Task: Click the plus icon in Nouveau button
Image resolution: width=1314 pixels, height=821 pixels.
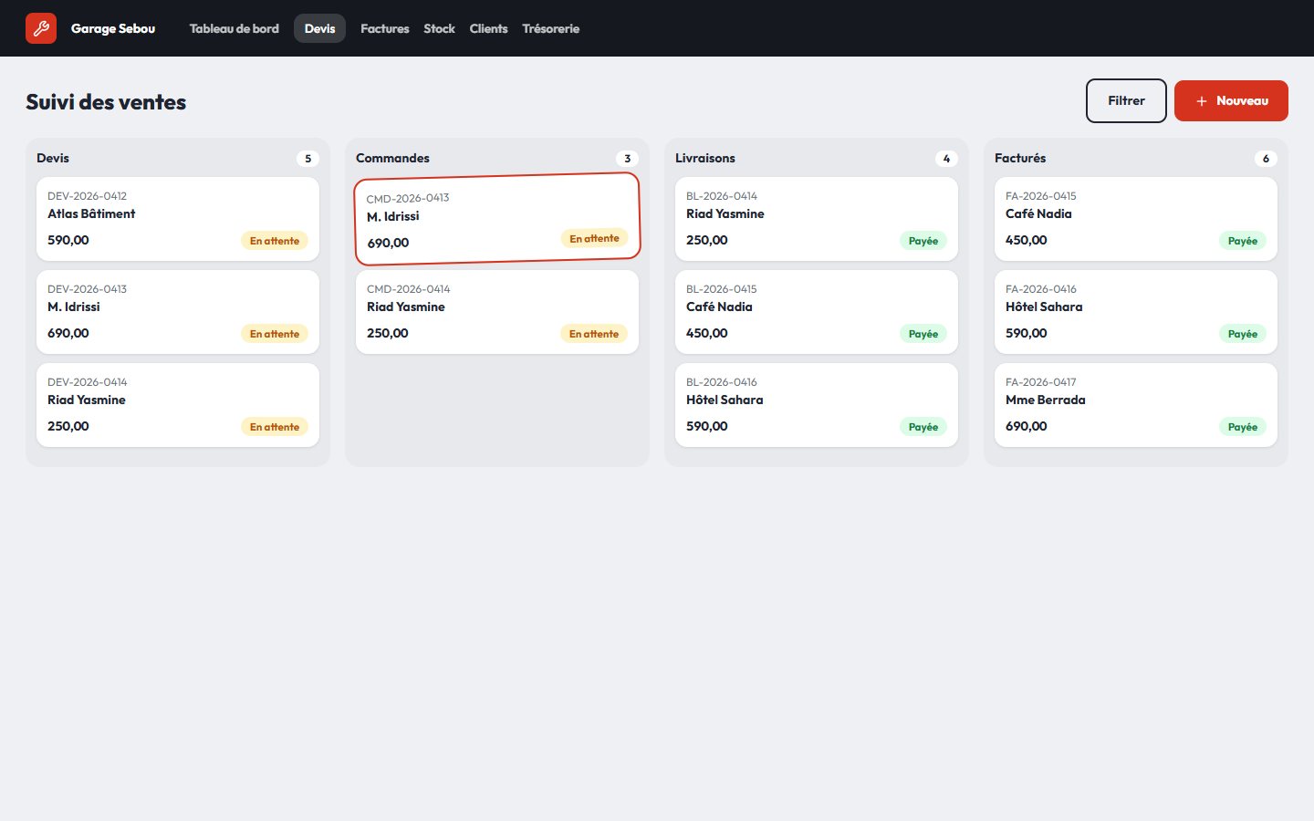Action: 1202,101
